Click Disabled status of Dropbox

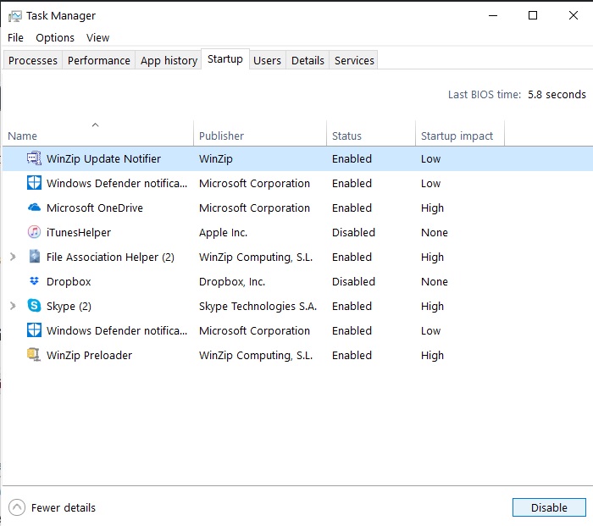[x=353, y=282]
